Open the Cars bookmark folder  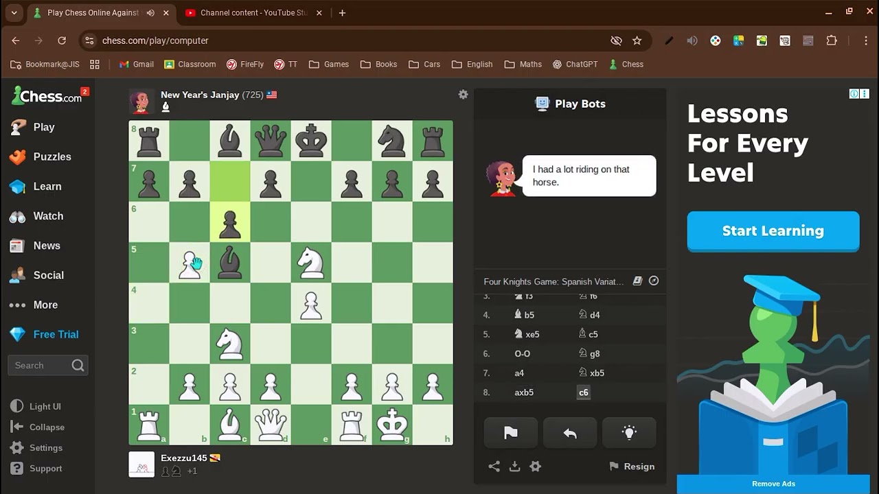click(424, 64)
